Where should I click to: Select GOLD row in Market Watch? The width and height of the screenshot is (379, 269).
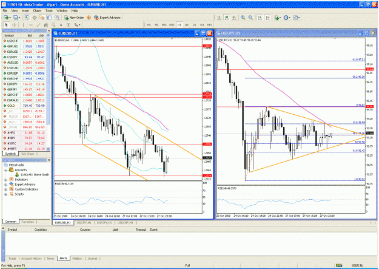pos(24,106)
